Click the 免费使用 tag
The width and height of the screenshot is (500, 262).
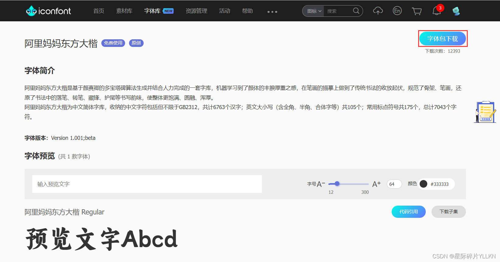click(x=113, y=43)
